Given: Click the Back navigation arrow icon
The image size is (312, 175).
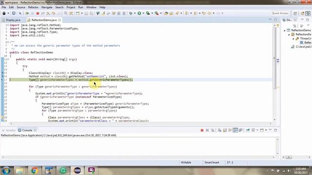Looking at the screenshot, I should coord(209,13).
